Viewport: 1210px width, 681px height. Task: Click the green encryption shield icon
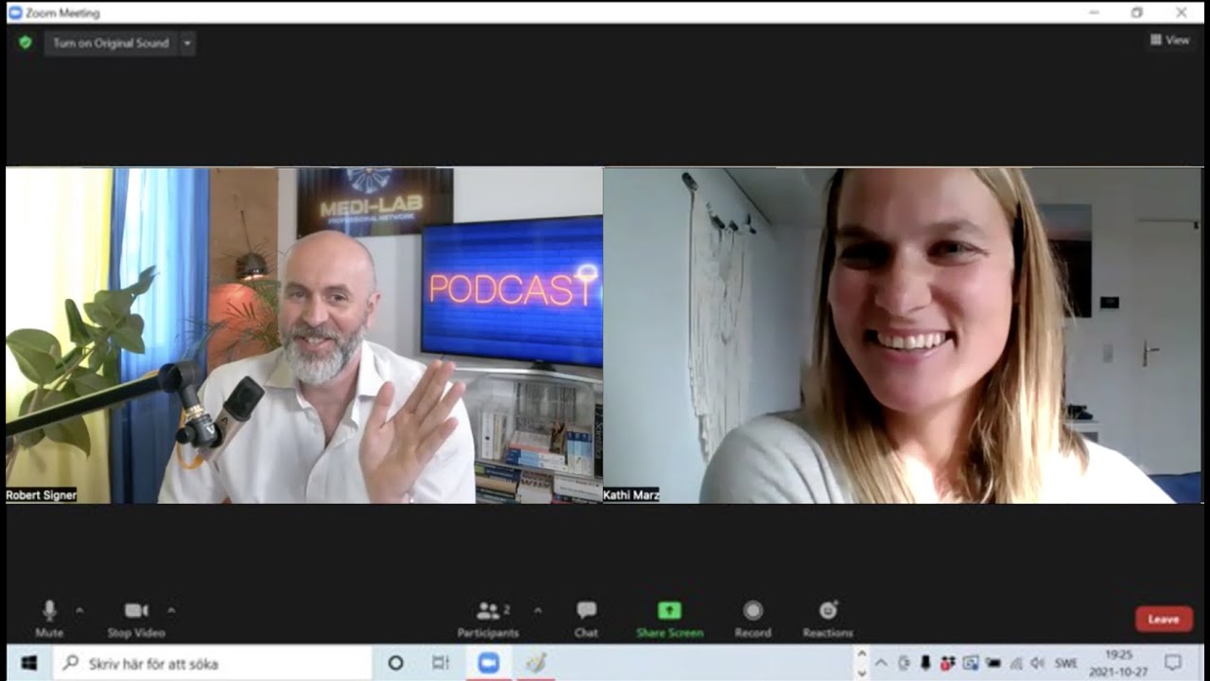pos(26,43)
